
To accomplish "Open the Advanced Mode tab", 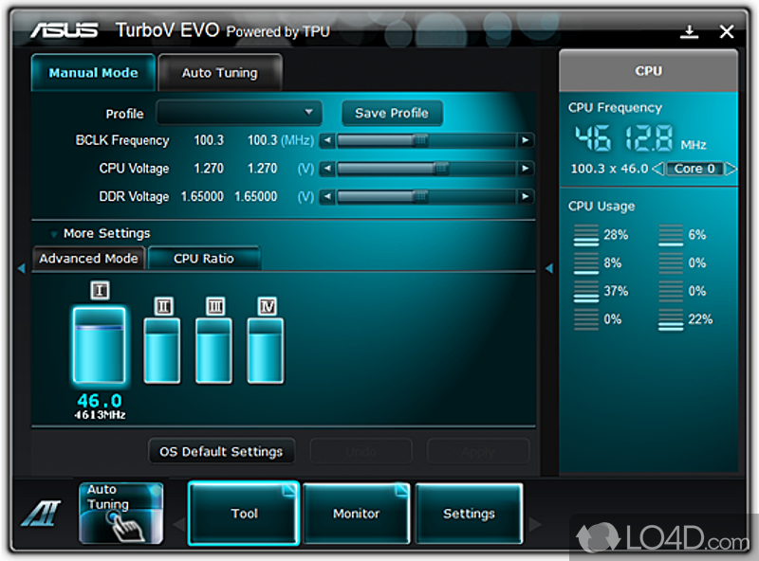I will (88, 259).
